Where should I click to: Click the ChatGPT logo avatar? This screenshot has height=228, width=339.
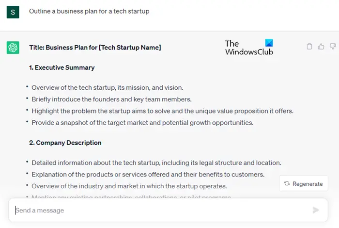click(13, 48)
